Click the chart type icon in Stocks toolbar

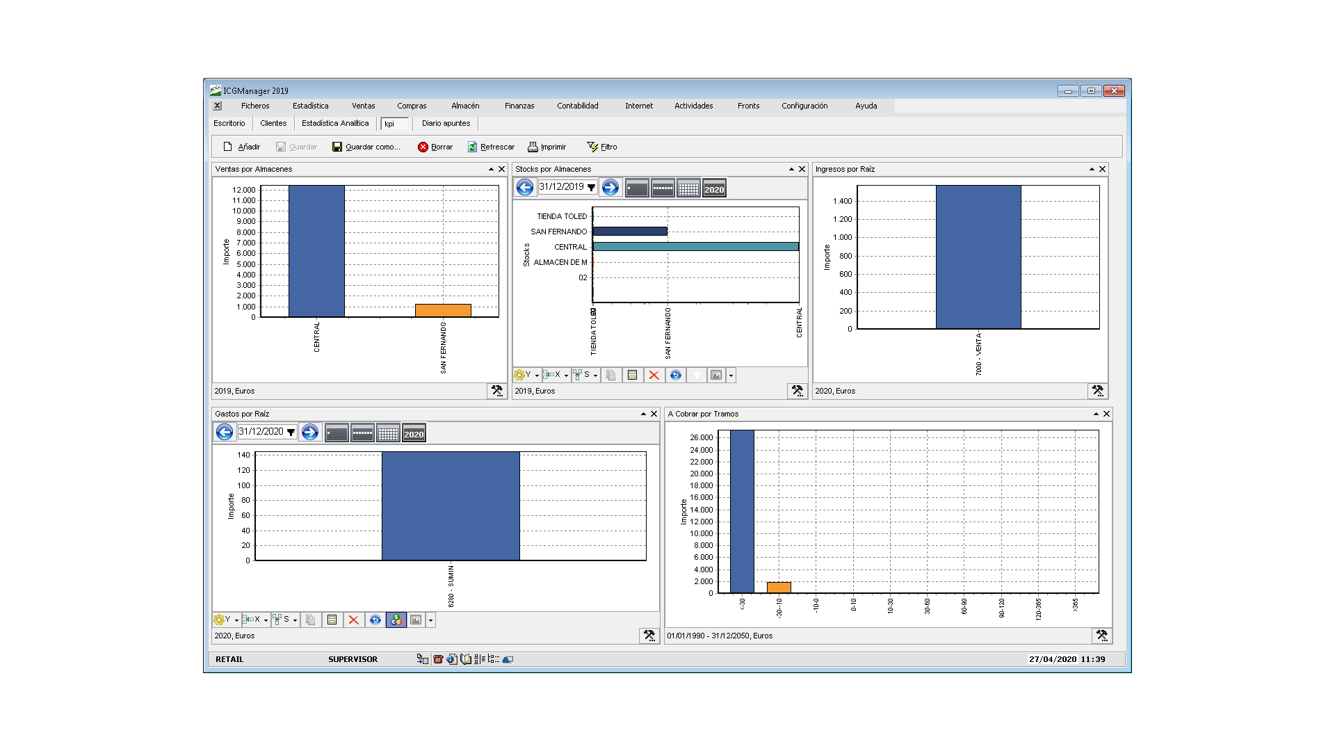click(x=716, y=375)
